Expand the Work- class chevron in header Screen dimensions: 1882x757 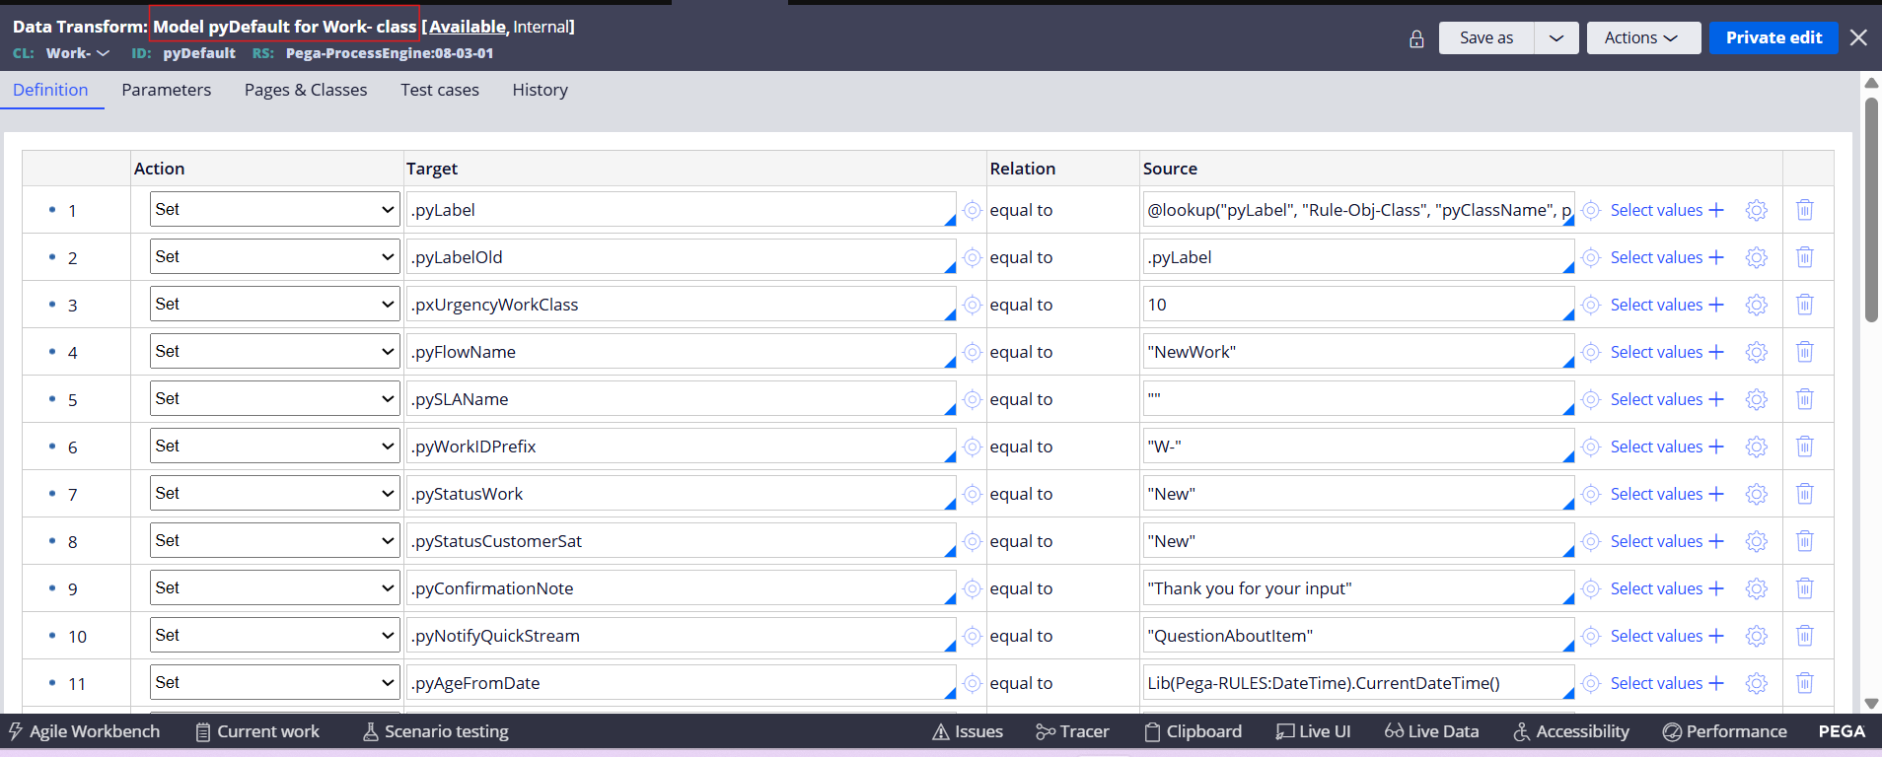(103, 53)
